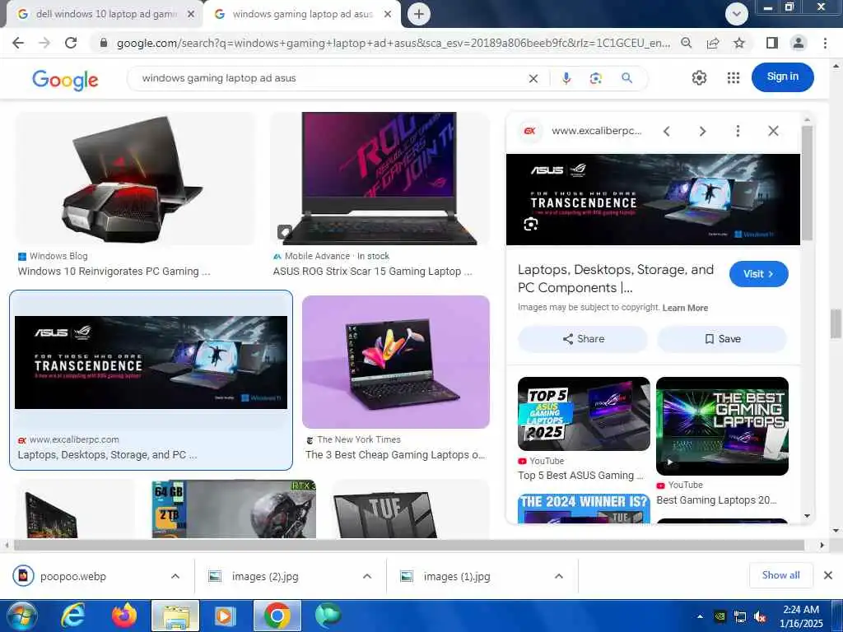Expand options for images (1).jpg download
This screenshot has height=632, width=843.
[559, 576]
